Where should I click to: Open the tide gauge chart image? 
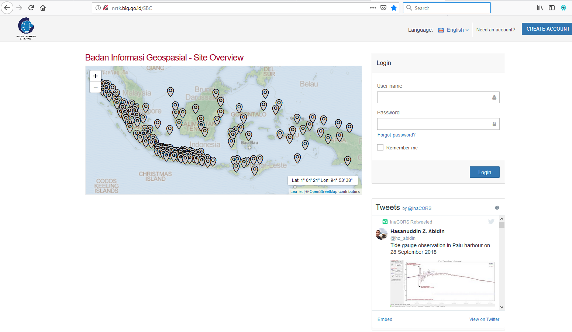coord(442,283)
